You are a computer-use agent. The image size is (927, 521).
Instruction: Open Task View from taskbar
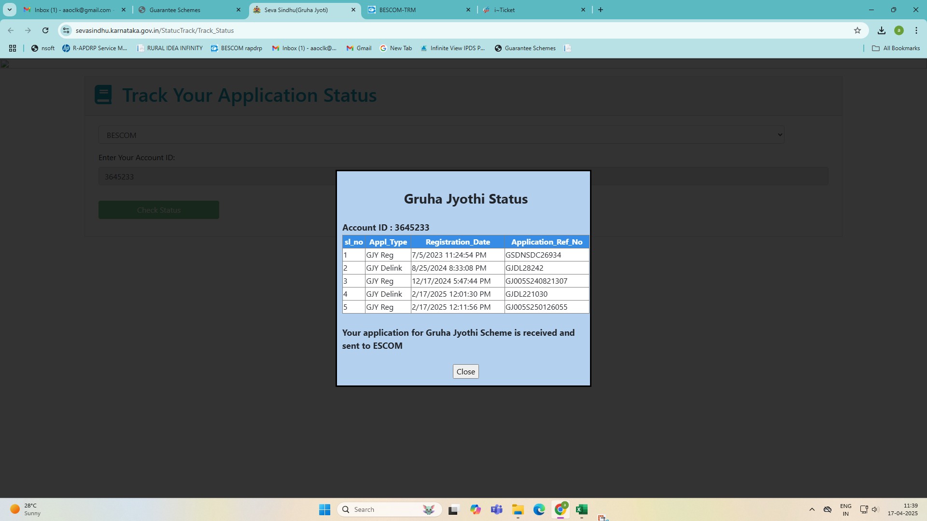(x=453, y=509)
